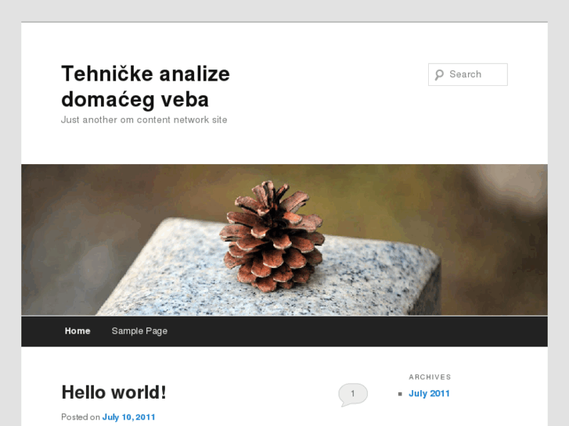
Task: Click into the Search field
Action: [x=468, y=75]
